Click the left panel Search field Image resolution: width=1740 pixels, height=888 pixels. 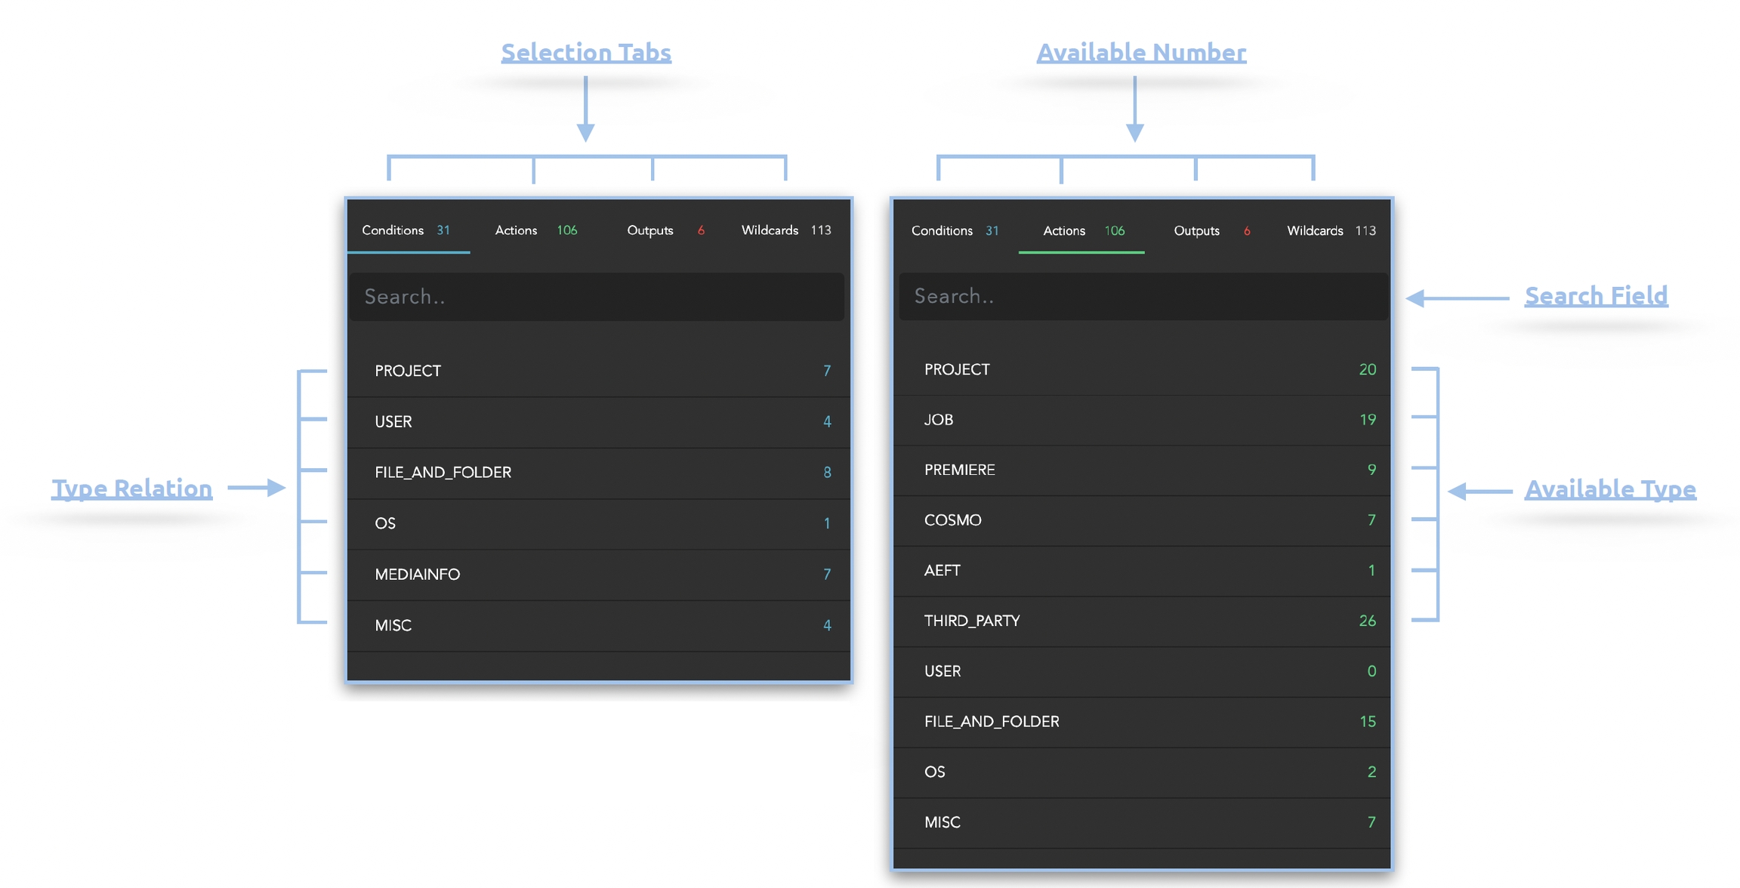[x=597, y=297]
